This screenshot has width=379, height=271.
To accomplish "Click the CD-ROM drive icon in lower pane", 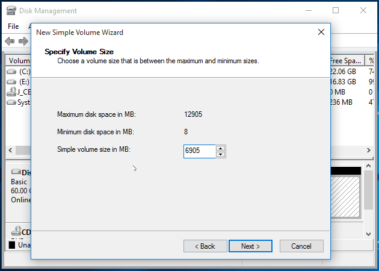I will 14,231.
